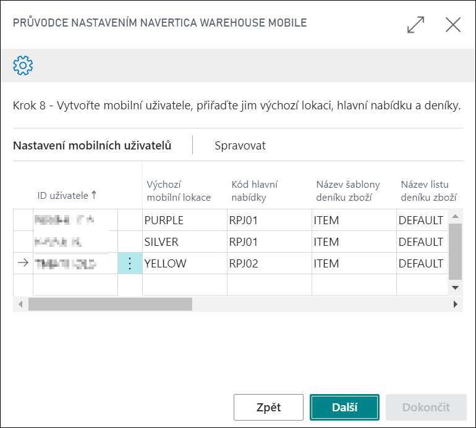Select the YELLOW location cell
The height and width of the screenshot is (428, 476).
[x=185, y=263]
